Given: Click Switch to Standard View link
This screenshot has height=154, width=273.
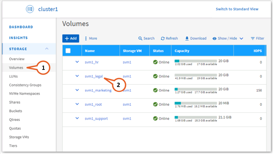Looking at the screenshot, I should coord(237,9).
